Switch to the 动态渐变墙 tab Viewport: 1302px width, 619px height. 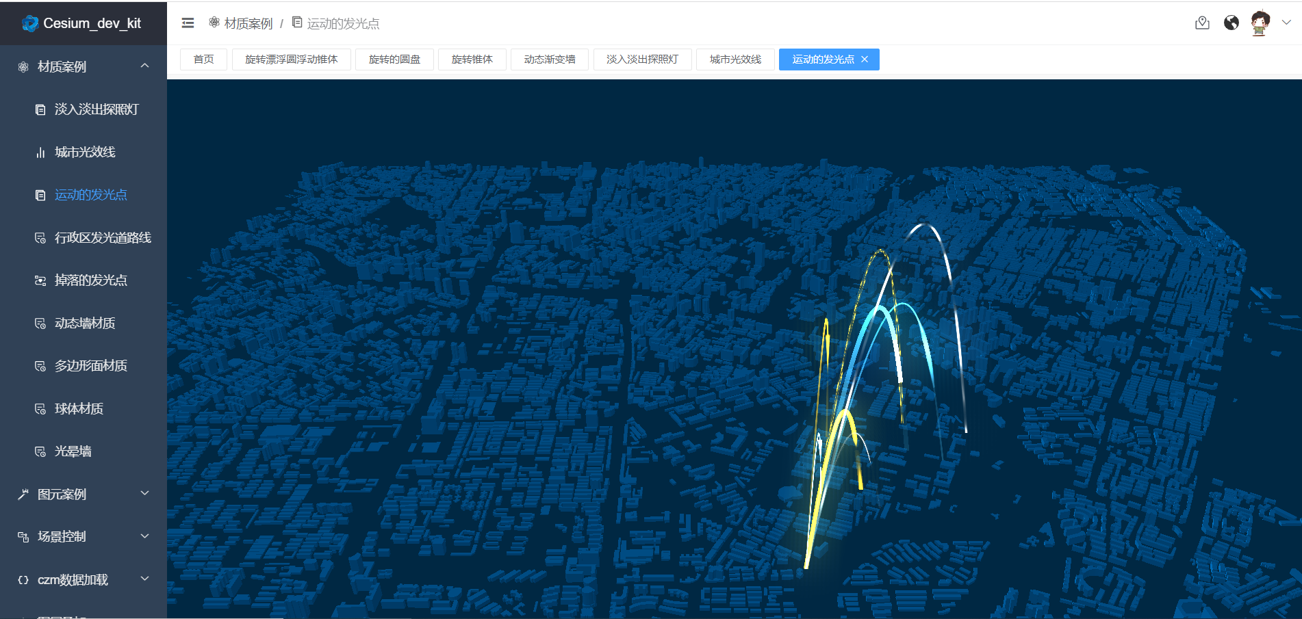[550, 60]
